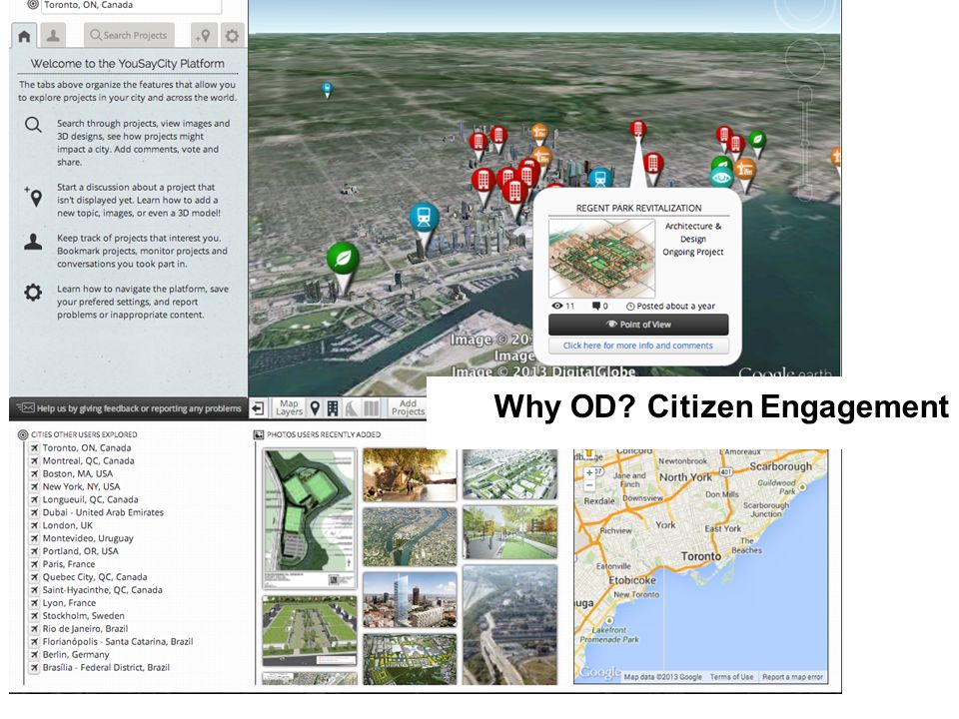
Task: Select Toronto, ON, Canada in cities list
Action: [x=86, y=448]
